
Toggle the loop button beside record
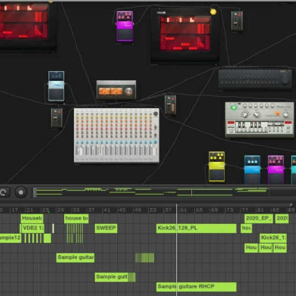tap(4, 192)
